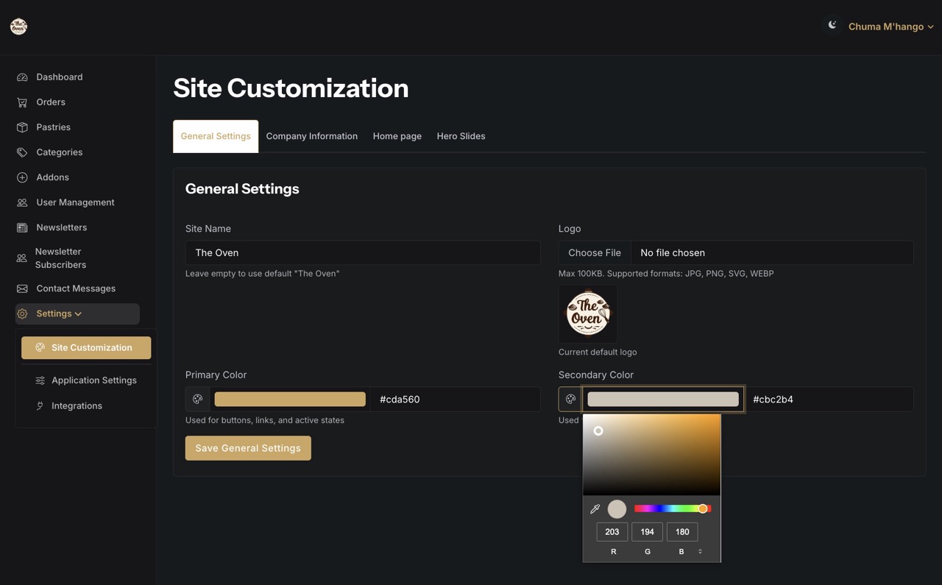Click the Contact Messages envelope icon
This screenshot has height=585, width=942.
tap(22, 288)
